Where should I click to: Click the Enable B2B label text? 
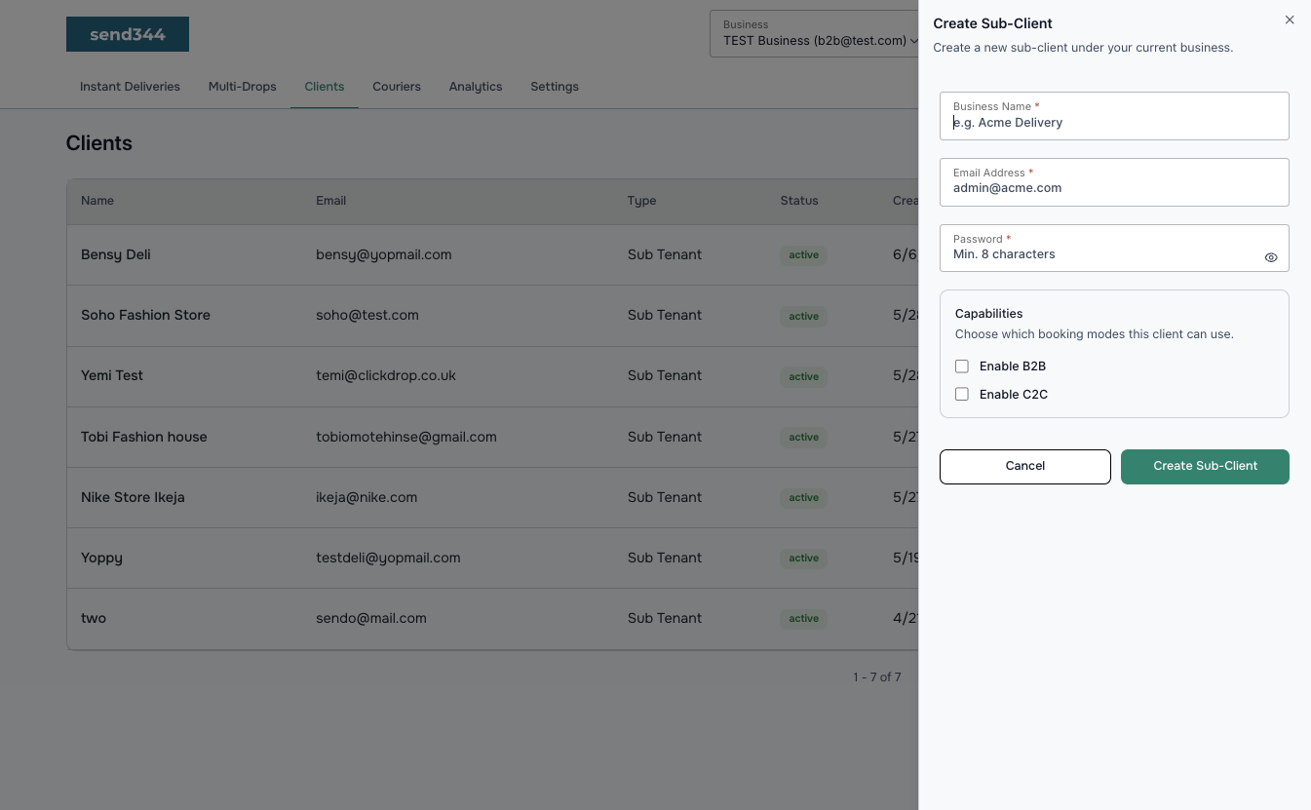pos(1013,366)
